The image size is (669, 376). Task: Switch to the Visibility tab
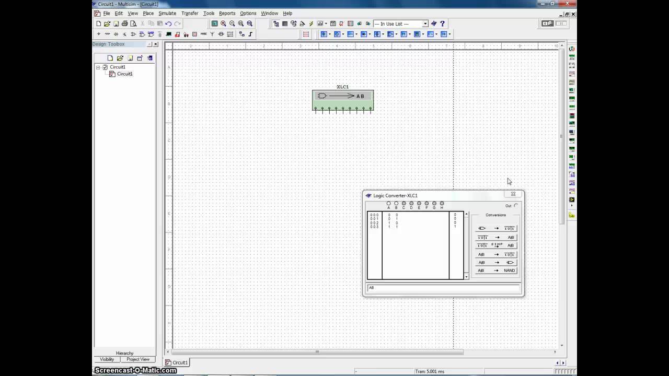(107, 359)
